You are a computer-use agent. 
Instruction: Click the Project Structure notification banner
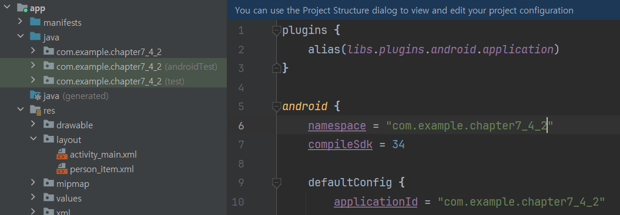(424, 11)
